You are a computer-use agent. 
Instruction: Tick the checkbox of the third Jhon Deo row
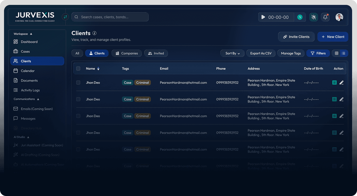(x=78, y=116)
